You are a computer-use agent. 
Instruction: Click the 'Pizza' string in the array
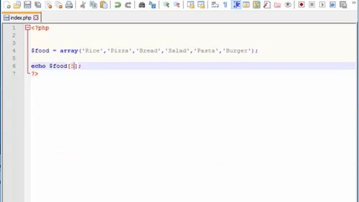pos(119,50)
